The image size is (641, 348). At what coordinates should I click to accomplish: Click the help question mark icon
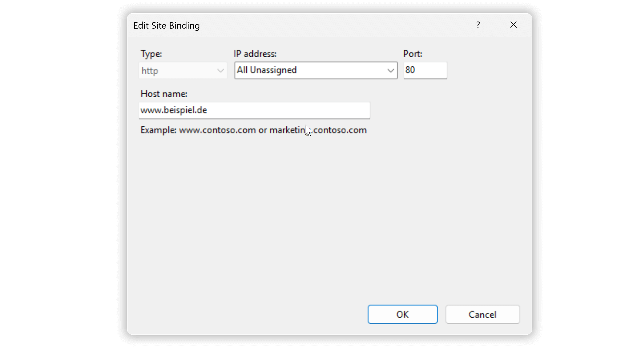(478, 25)
